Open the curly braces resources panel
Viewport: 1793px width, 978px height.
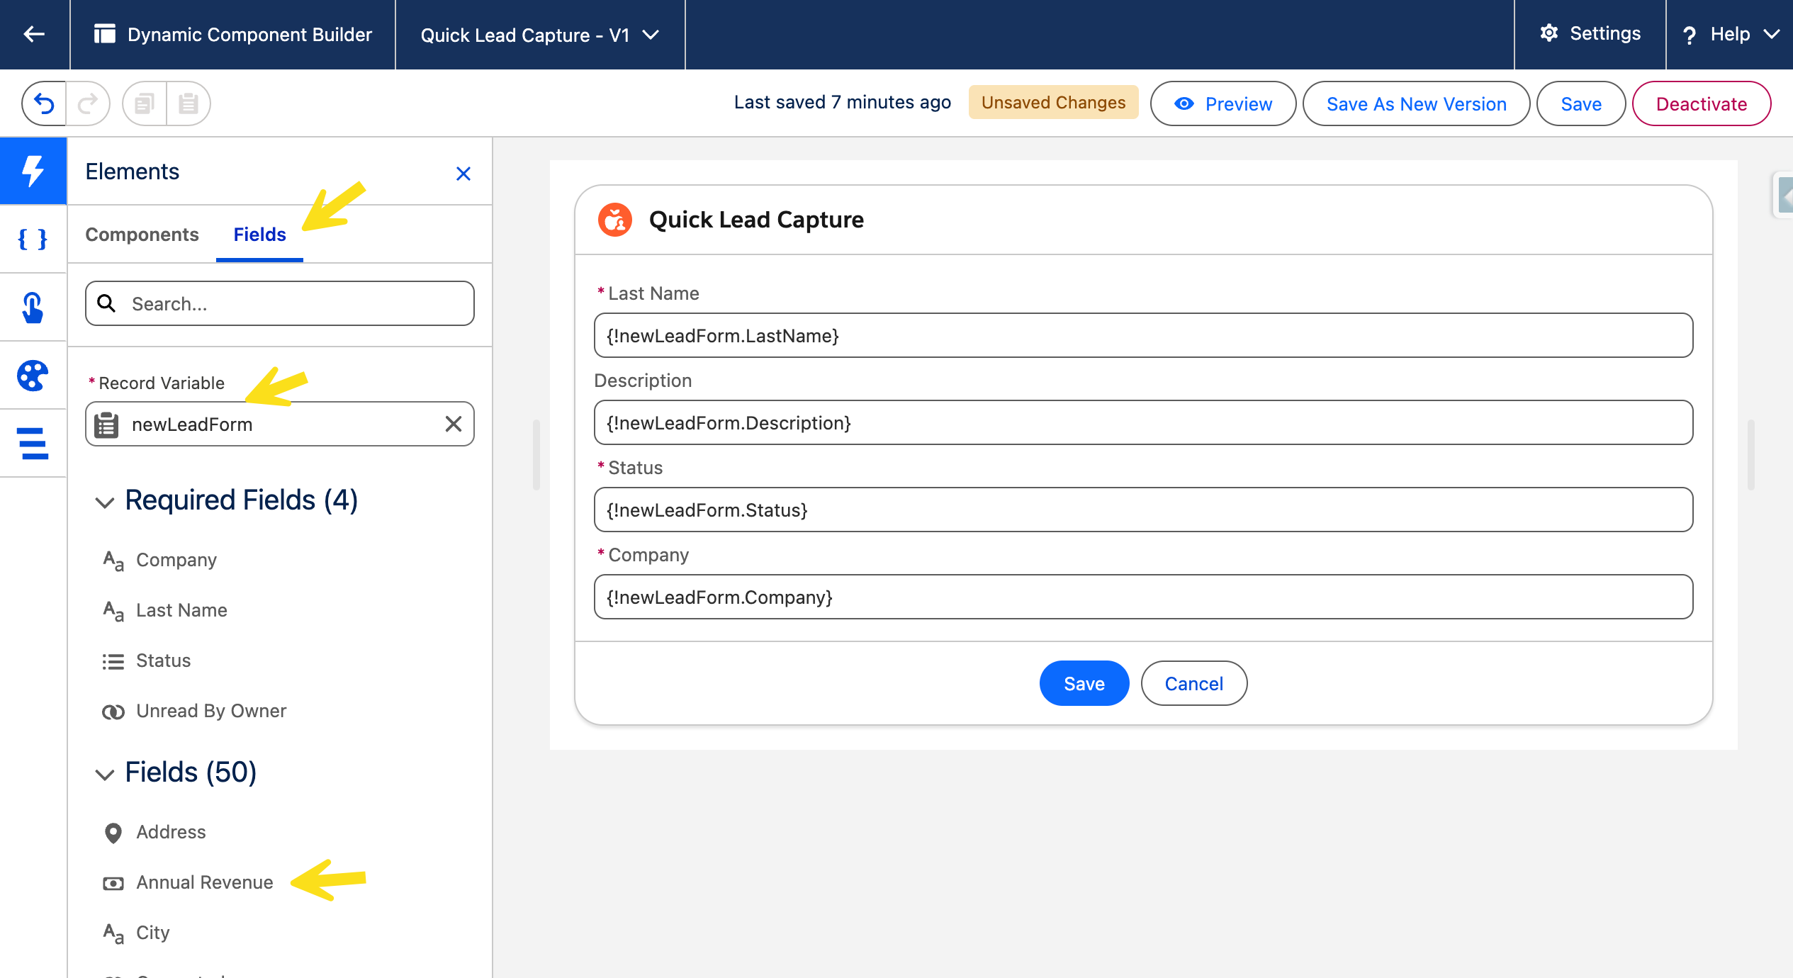point(33,240)
